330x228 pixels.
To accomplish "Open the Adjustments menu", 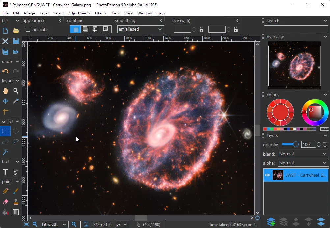I will click(79, 13).
